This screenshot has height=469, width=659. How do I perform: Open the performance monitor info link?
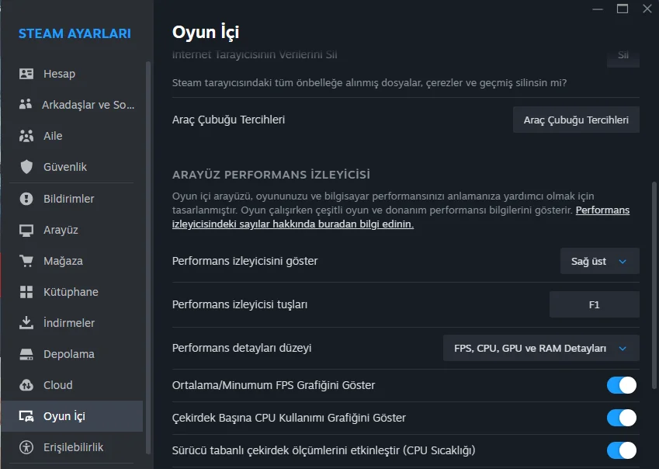[293, 224]
